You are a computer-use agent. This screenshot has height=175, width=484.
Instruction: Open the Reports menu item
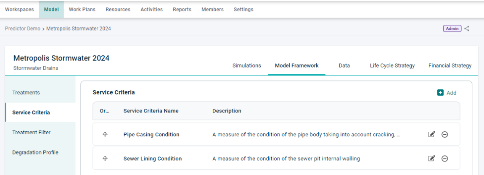pyautogui.click(x=182, y=10)
